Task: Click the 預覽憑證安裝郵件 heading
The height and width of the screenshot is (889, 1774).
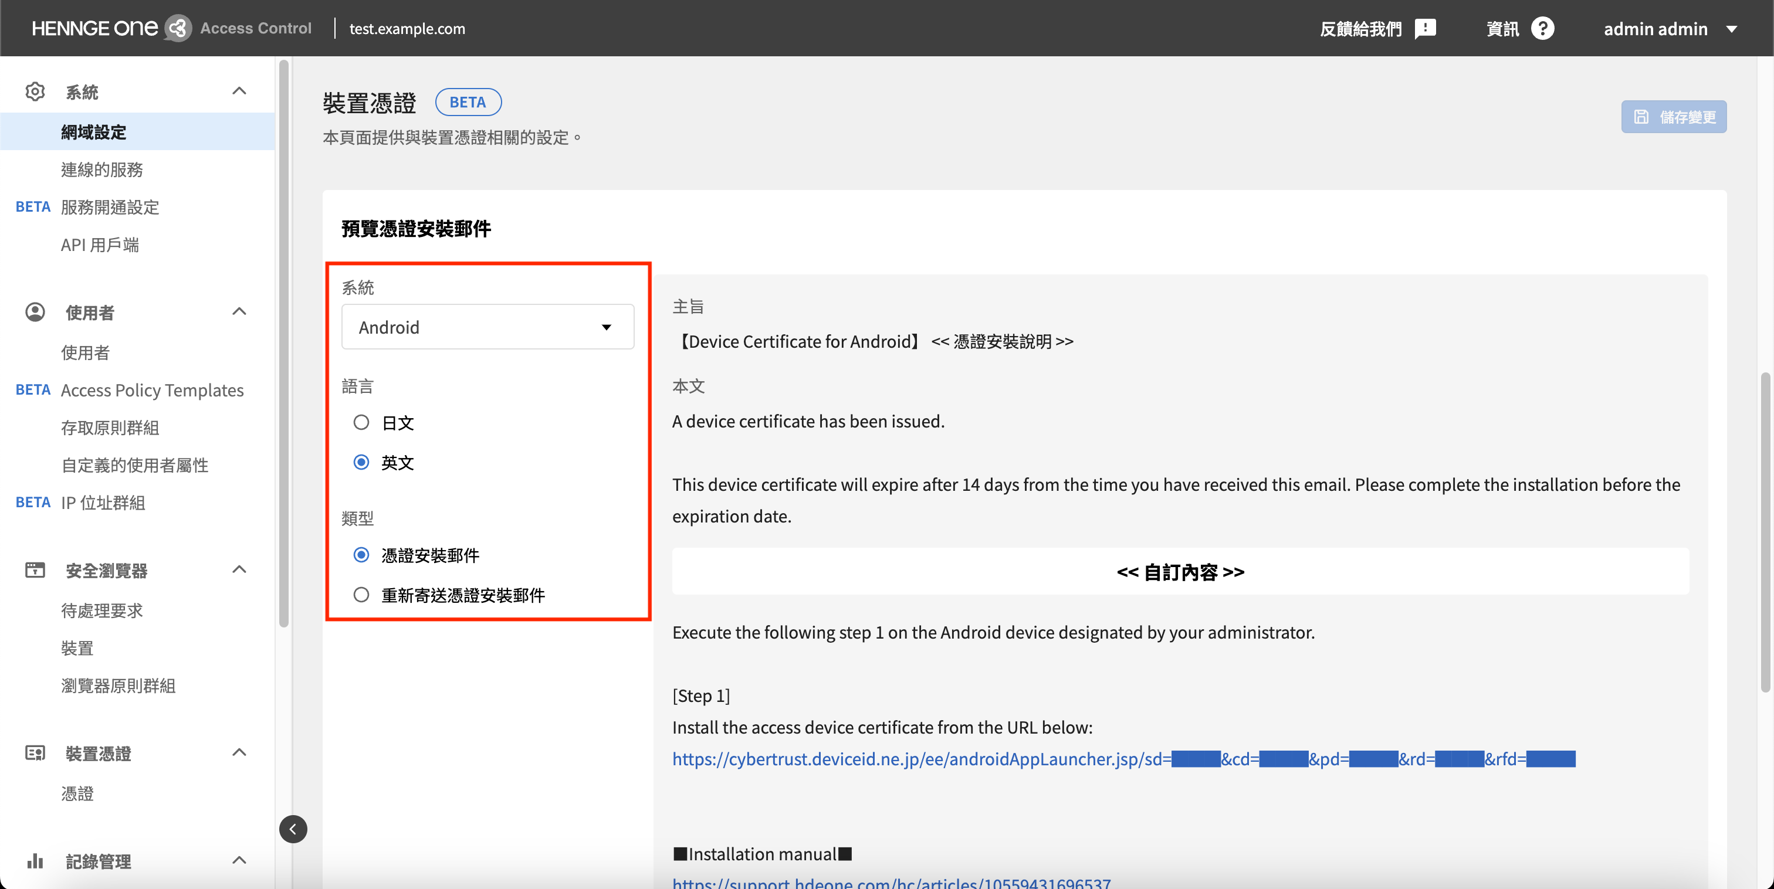Action: point(416,228)
